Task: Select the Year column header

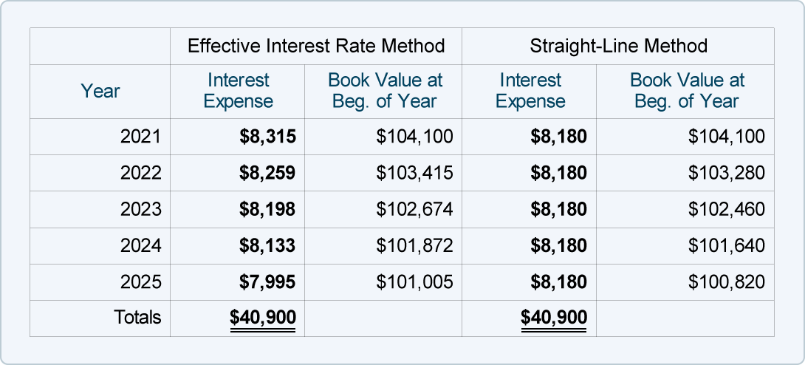Action: click(x=100, y=92)
